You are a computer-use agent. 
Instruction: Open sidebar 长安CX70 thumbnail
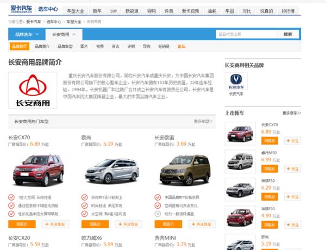[240, 133]
